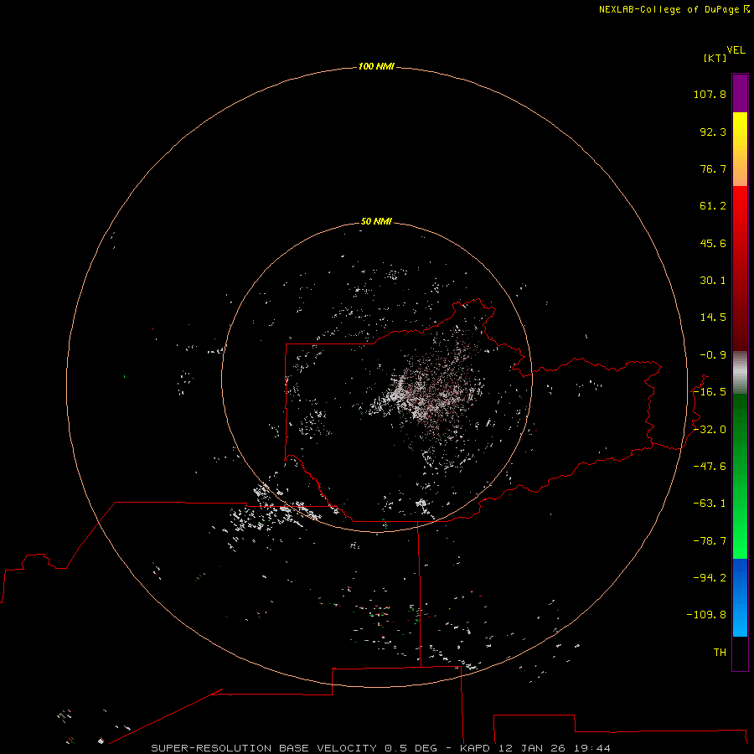
Task: Click the -47.6 velocity scale value
Action: pyautogui.click(x=710, y=467)
